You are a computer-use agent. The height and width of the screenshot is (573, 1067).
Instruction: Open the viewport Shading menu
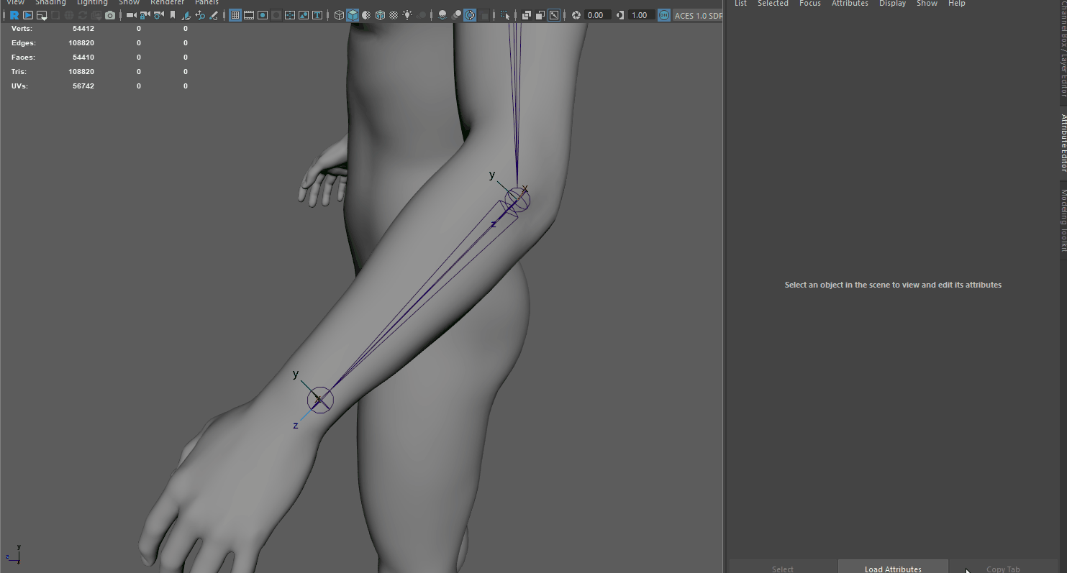click(x=50, y=3)
